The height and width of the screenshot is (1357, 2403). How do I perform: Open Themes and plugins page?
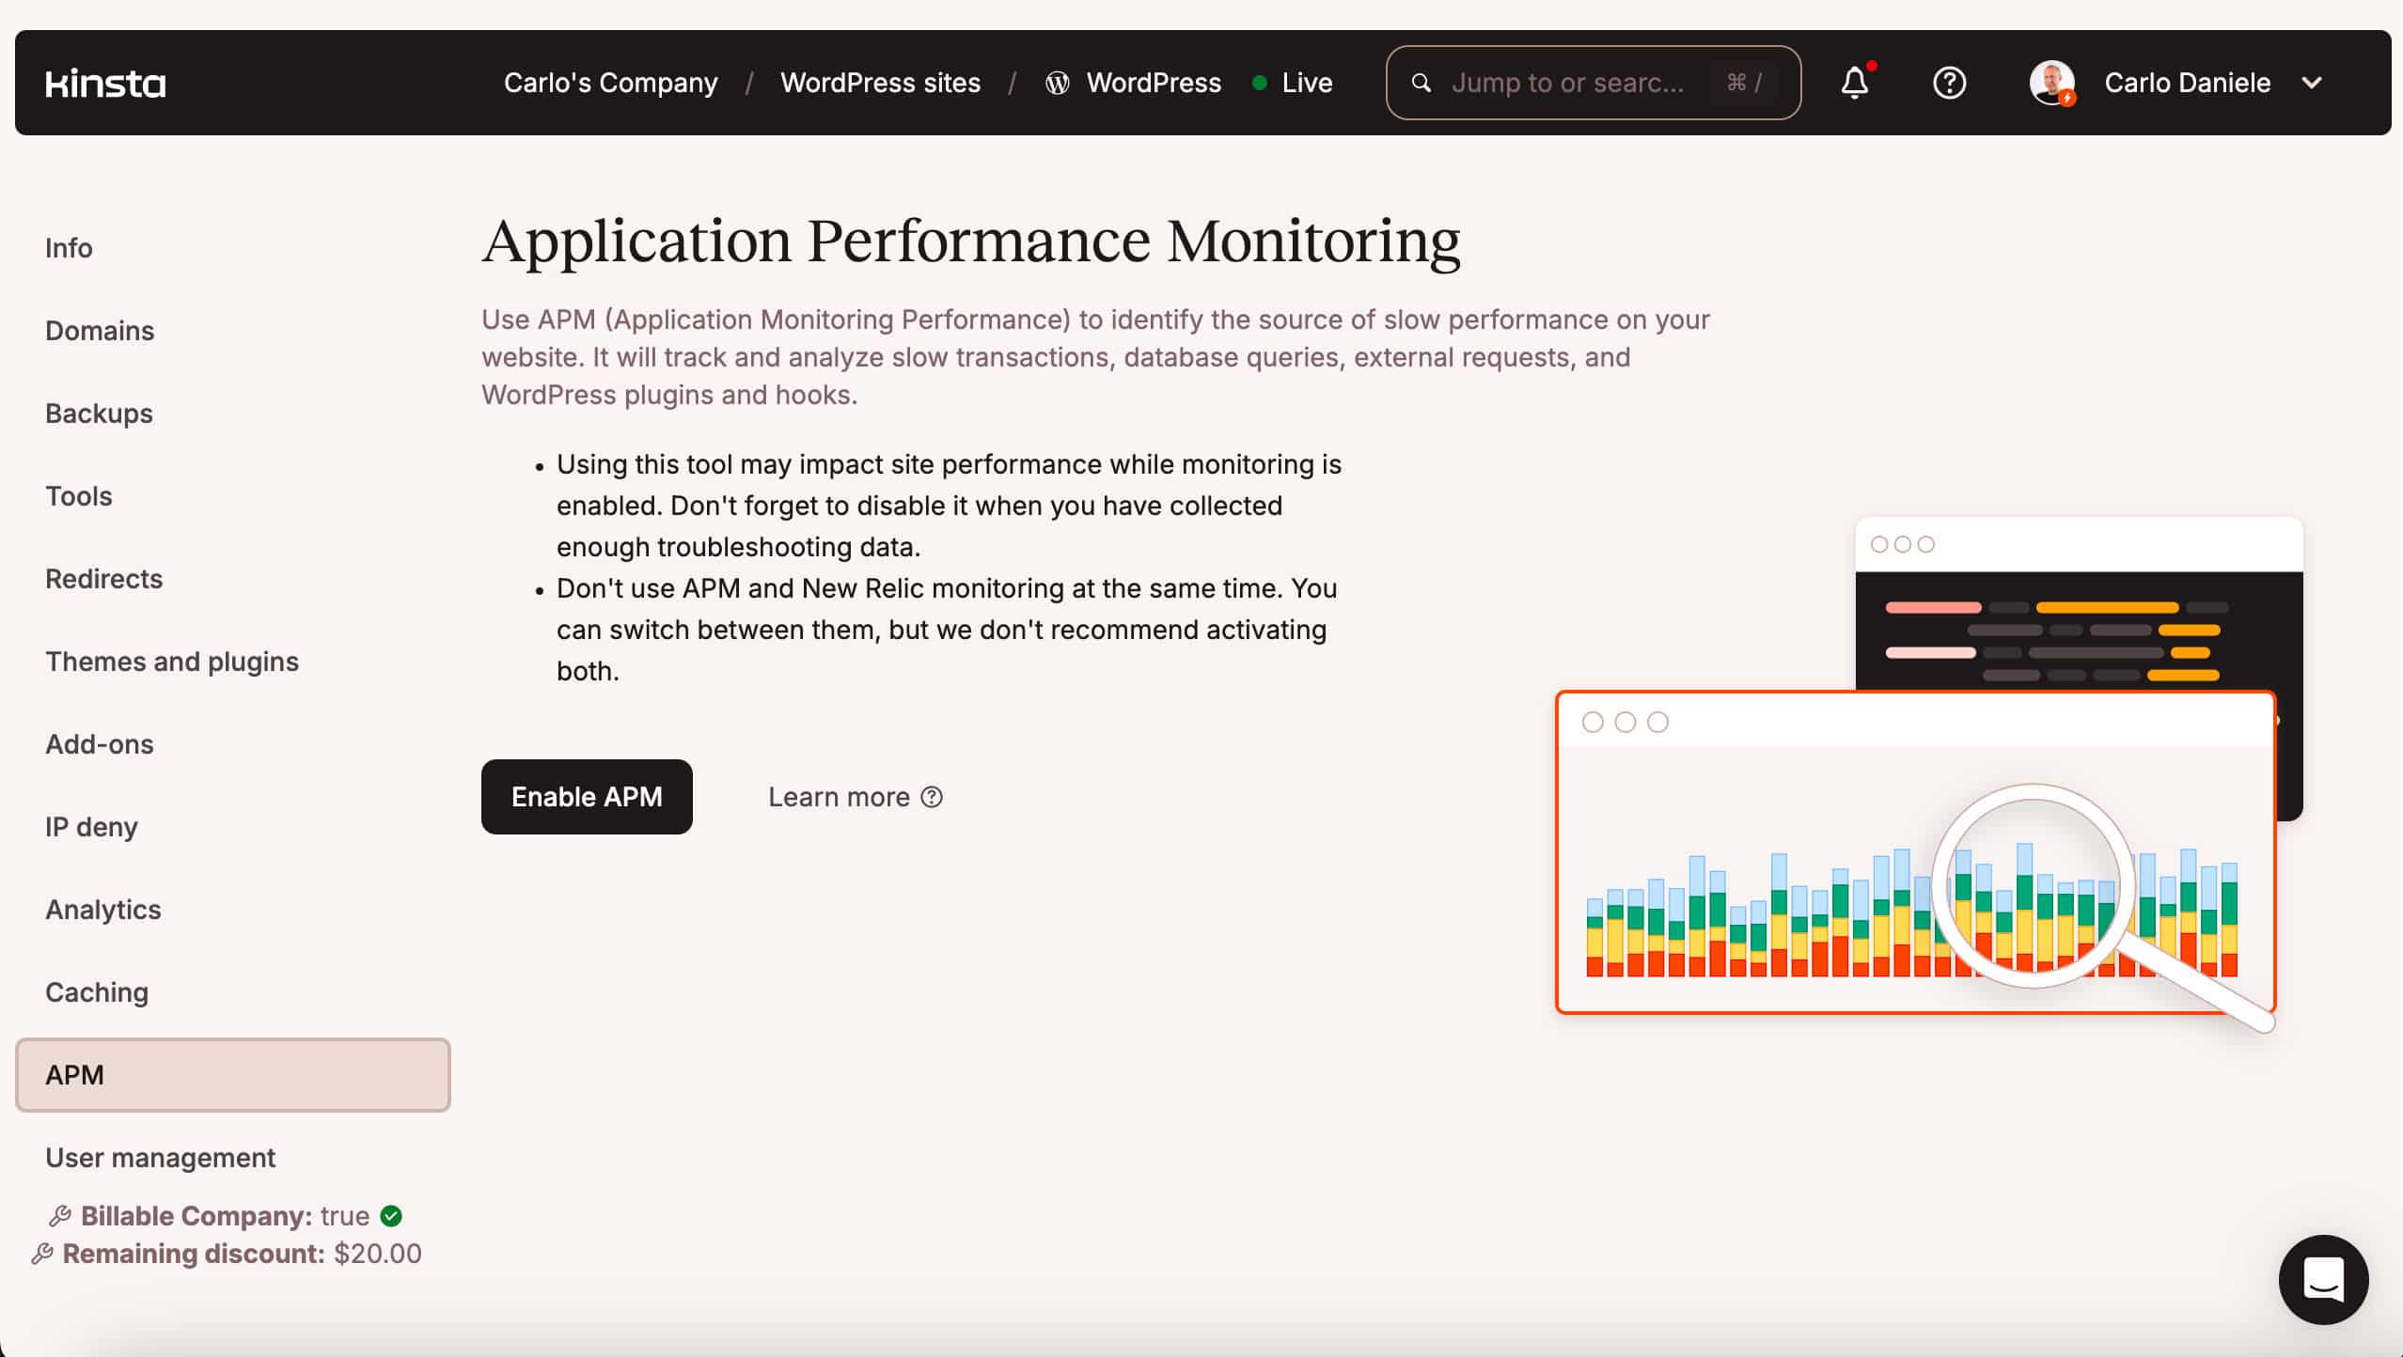pos(172,662)
